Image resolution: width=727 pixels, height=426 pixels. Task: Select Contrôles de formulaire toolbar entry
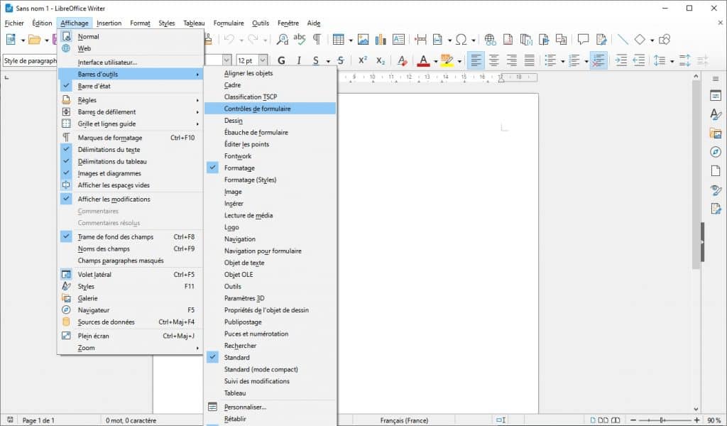pyautogui.click(x=270, y=109)
